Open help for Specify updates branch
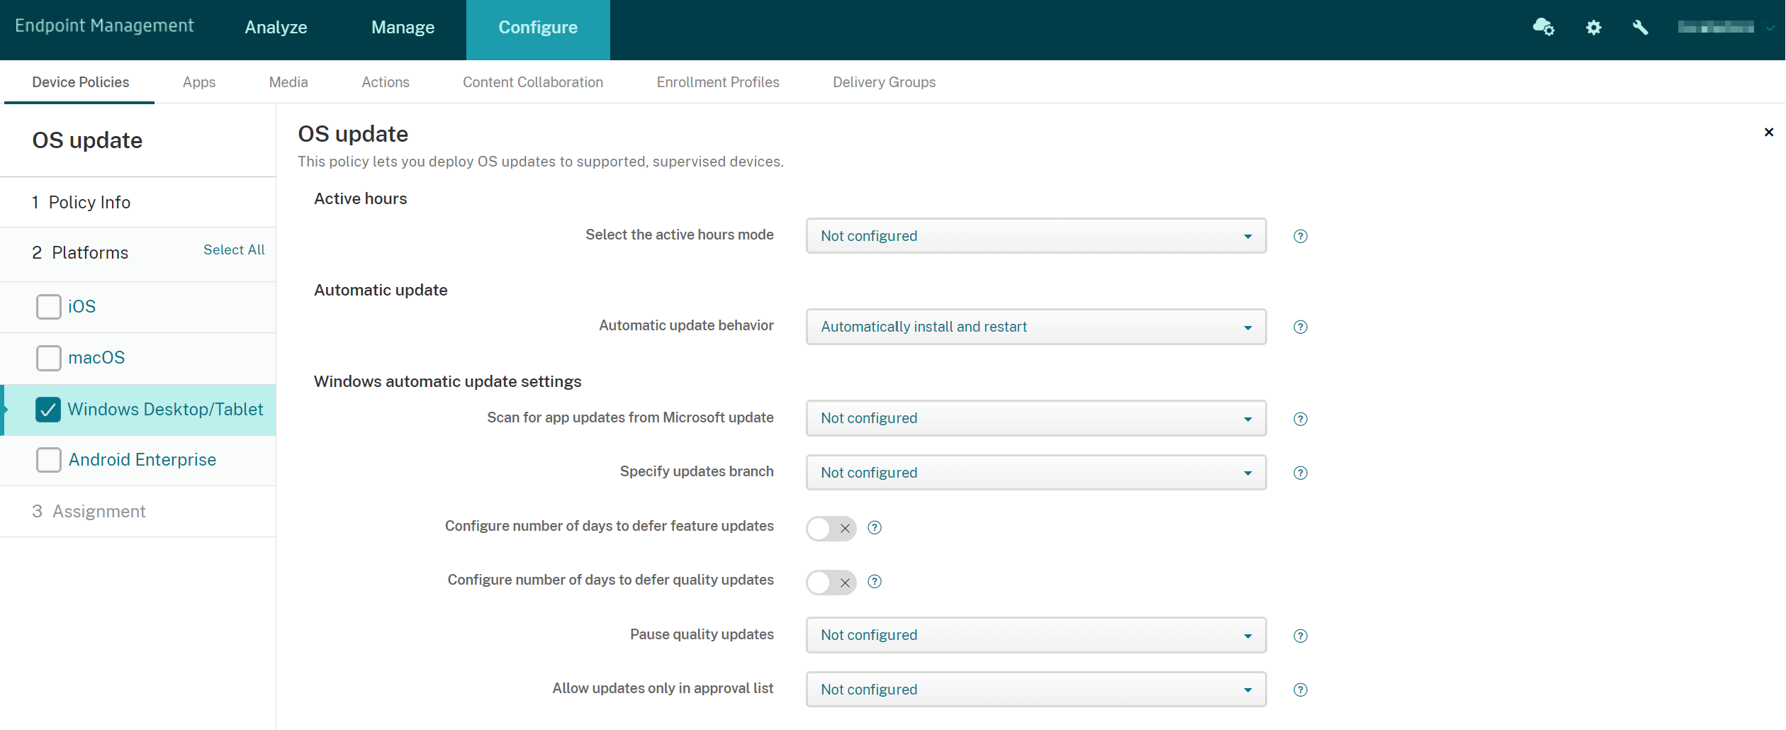Viewport: 1786px width, 730px height. tap(1300, 473)
